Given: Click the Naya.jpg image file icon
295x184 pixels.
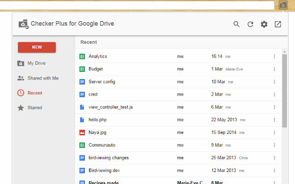Looking at the screenshot, I should point(82,132).
